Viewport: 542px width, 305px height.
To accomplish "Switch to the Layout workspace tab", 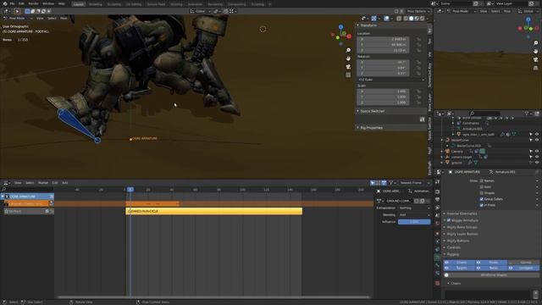I will click(79, 4).
